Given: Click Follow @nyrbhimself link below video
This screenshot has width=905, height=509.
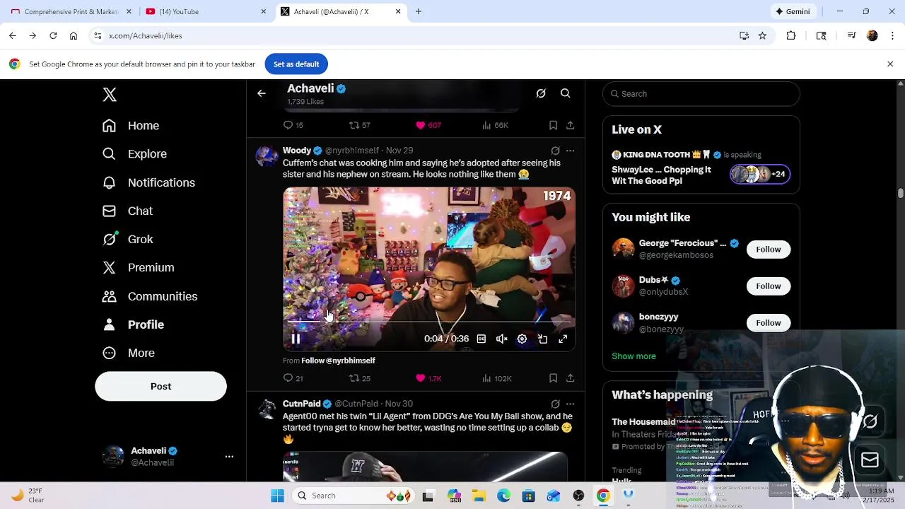Looking at the screenshot, I should pos(338,361).
